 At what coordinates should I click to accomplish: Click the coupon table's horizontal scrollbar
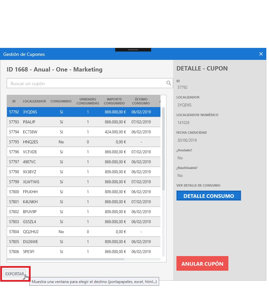pyautogui.click(x=66, y=259)
